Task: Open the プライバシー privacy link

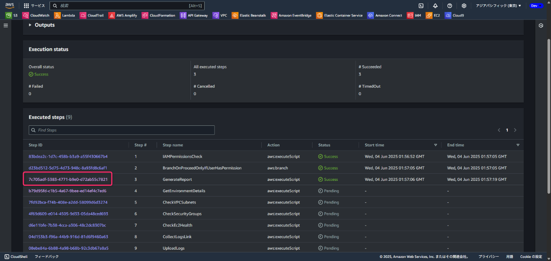Action: coord(489,257)
